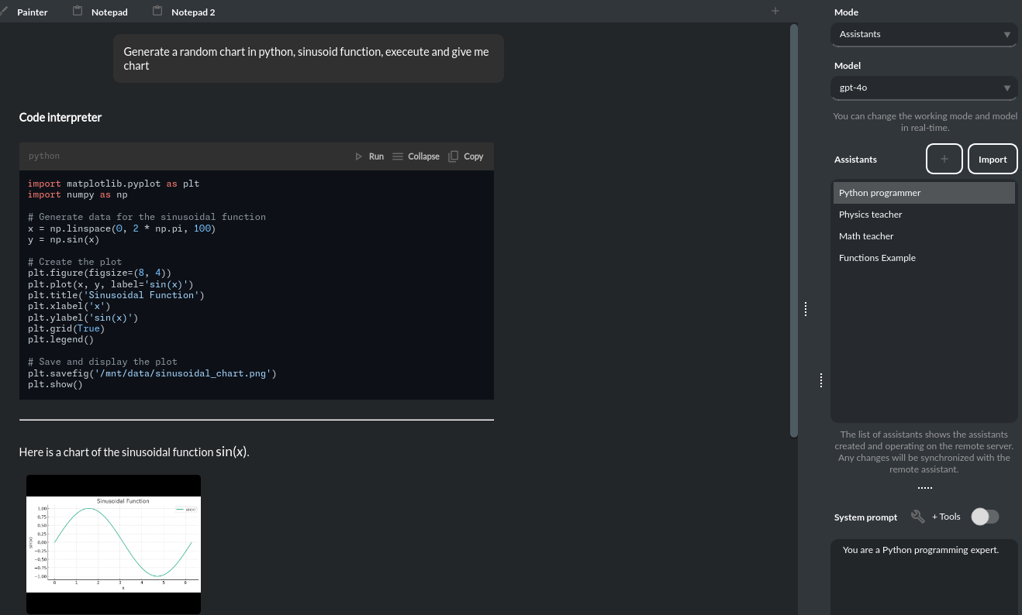Switch to the Painter tab
The height and width of the screenshot is (615, 1022).
pyautogui.click(x=33, y=12)
